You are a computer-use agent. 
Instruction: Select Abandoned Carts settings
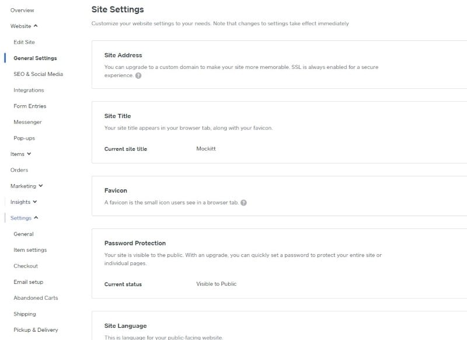pos(36,298)
